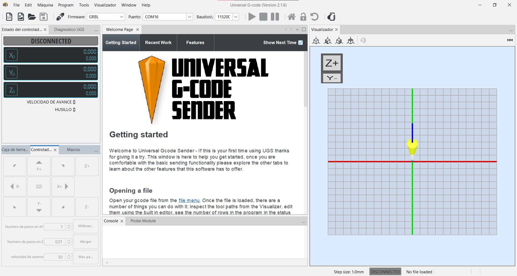Click the Z+ view cube face

pos(332,63)
